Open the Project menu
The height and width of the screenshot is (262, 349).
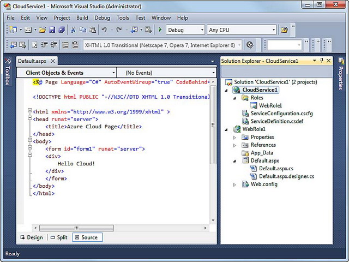click(62, 18)
